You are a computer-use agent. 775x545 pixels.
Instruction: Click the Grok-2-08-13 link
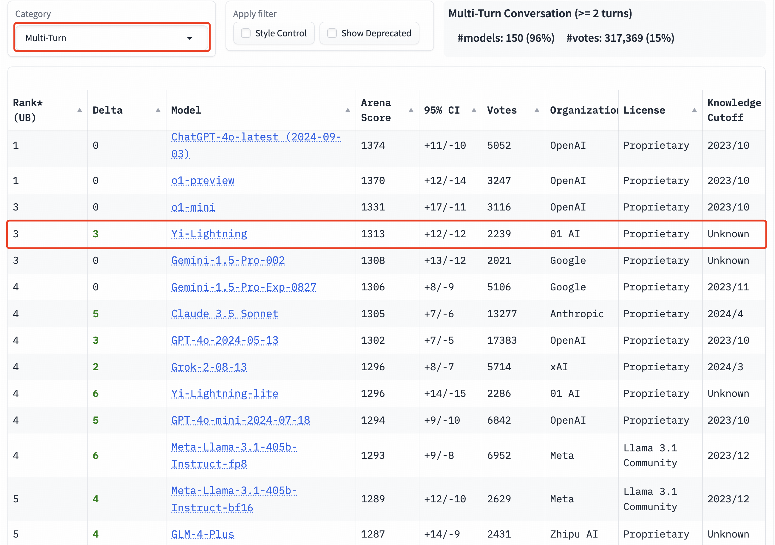point(209,367)
